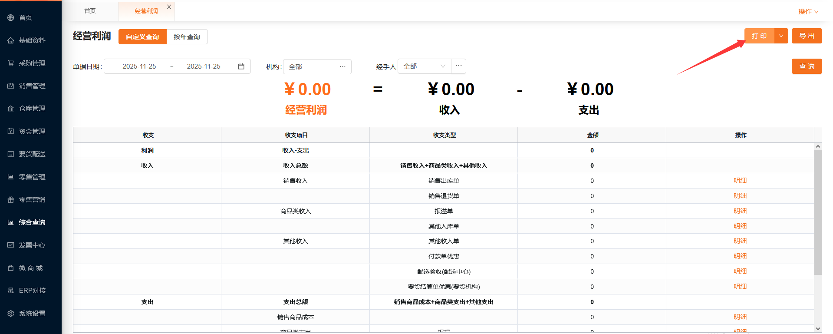Click the 打印 button
The width and height of the screenshot is (833, 334).
coord(759,36)
